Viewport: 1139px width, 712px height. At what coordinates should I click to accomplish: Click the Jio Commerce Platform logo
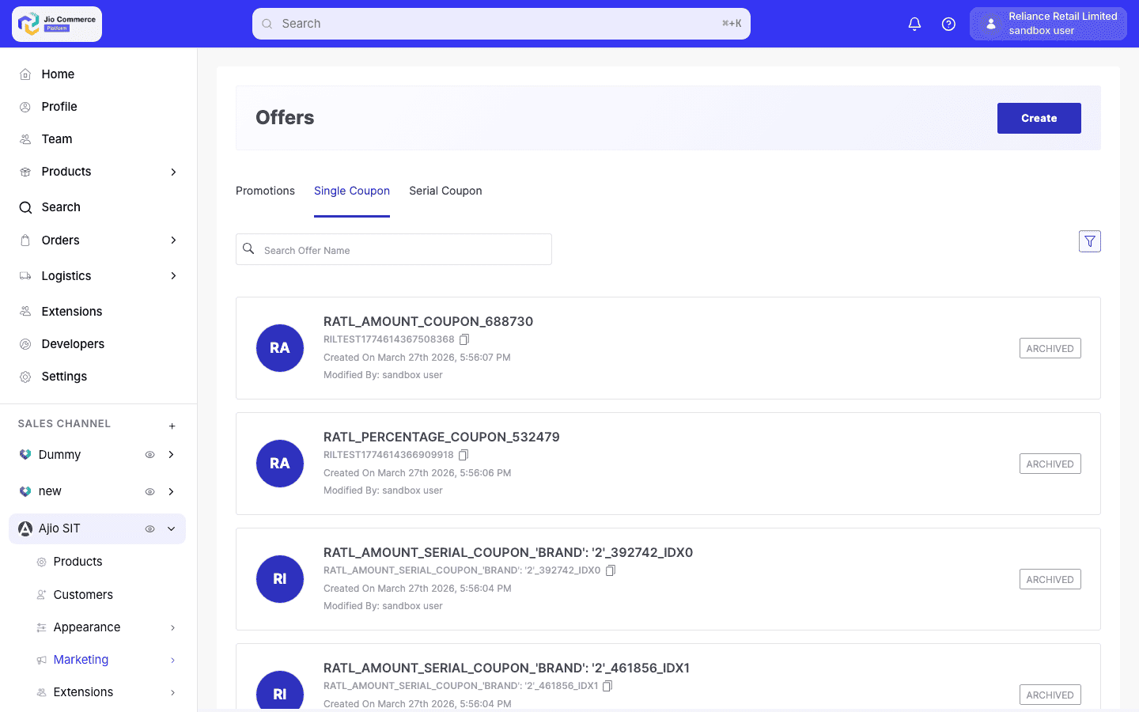pos(56,24)
